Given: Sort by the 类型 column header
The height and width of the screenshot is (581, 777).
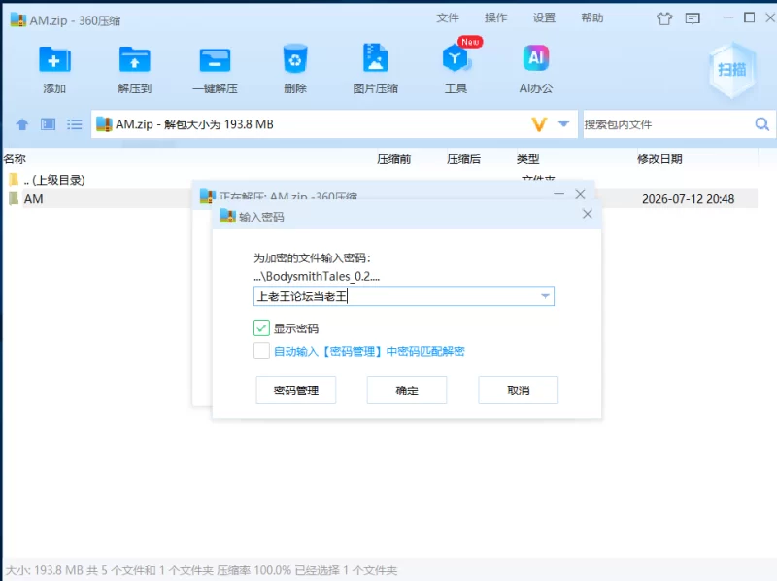Looking at the screenshot, I should pyautogui.click(x=527, y=159).
